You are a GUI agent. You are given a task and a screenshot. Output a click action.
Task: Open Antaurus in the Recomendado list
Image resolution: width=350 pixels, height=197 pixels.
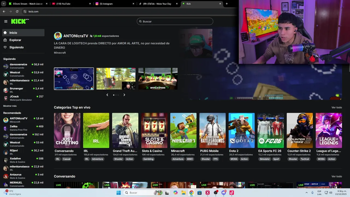tap(23, 176)
